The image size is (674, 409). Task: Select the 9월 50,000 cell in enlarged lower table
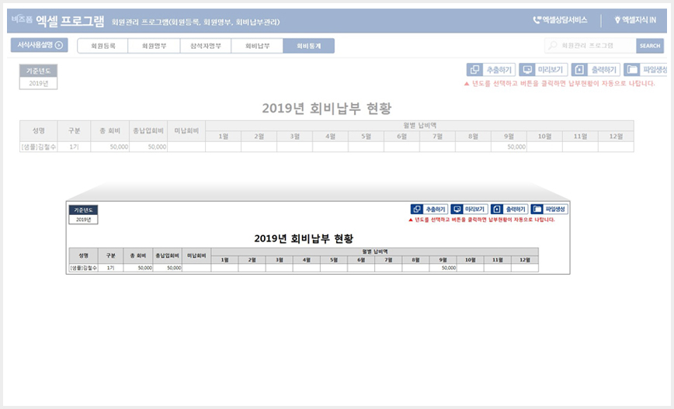pos(443,268)
